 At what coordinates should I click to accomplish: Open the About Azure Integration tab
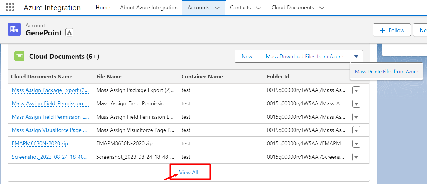coord(149,8)
